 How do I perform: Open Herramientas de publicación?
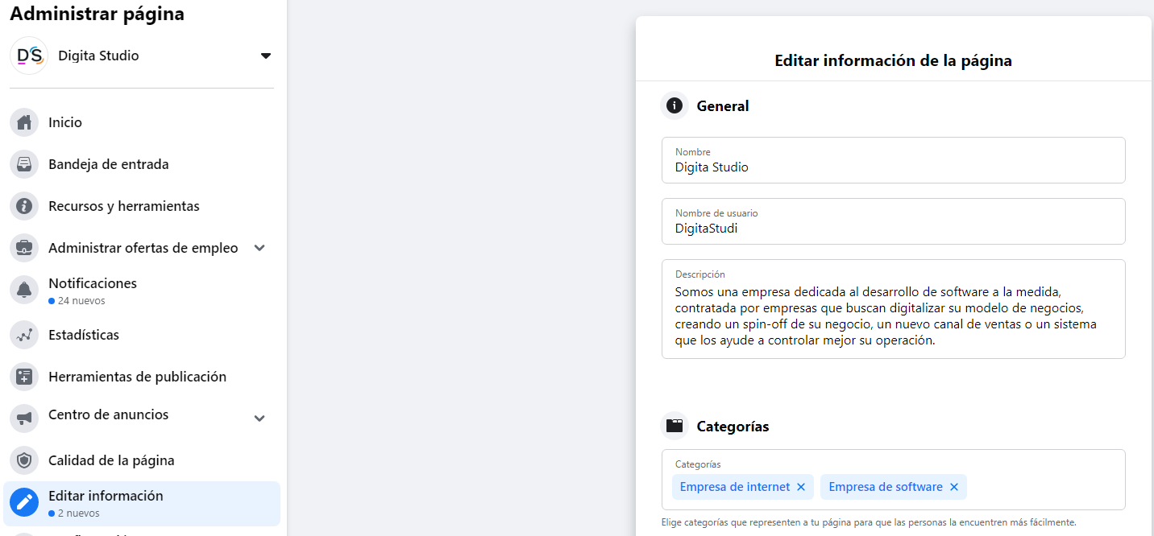142,377
